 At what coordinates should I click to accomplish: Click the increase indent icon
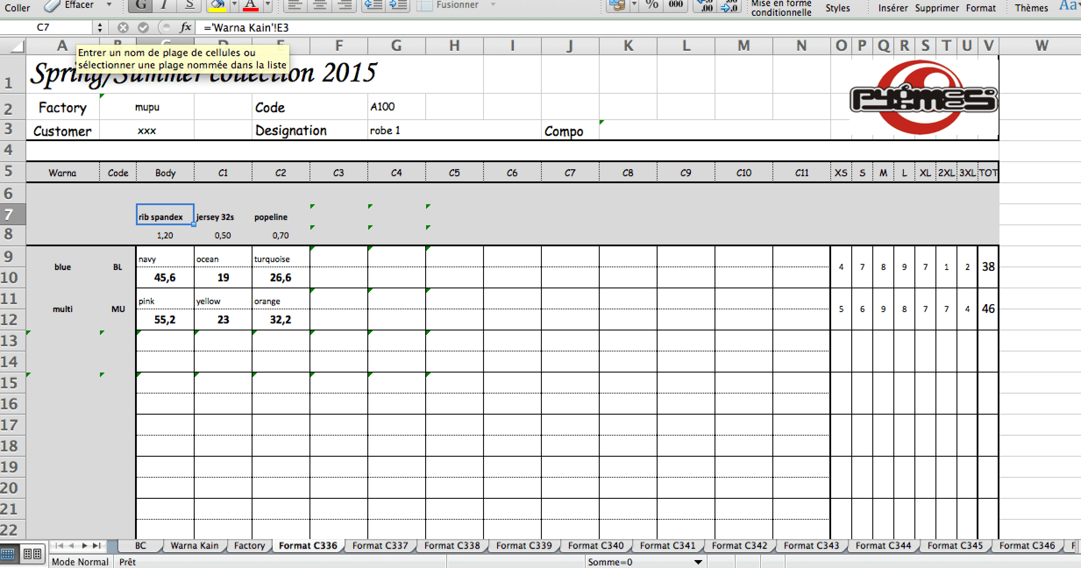tap(398, 5)
